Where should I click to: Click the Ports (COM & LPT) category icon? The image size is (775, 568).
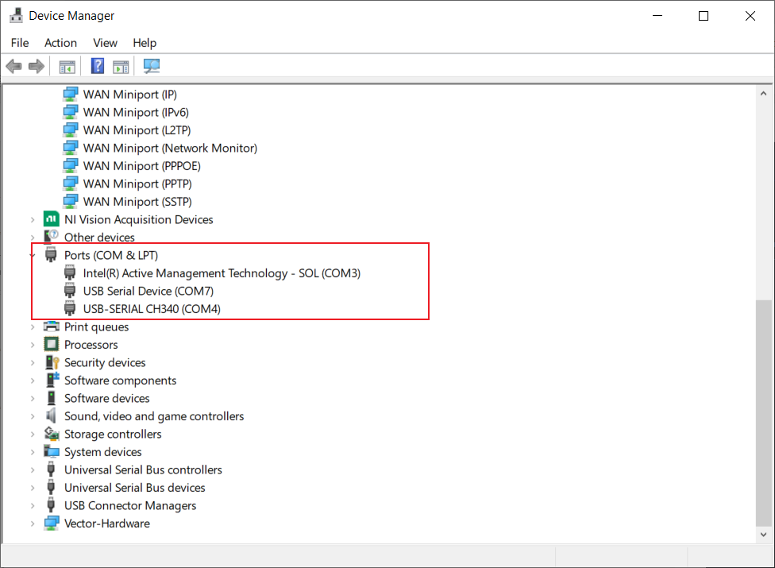pos(51,255)
